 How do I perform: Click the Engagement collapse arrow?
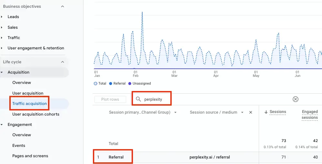[x=2, y=125]
